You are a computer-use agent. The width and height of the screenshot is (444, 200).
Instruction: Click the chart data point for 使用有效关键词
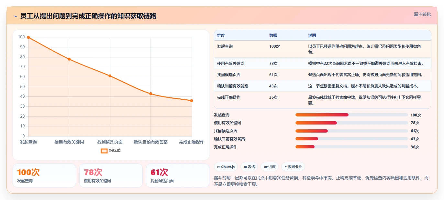[69, 59]
